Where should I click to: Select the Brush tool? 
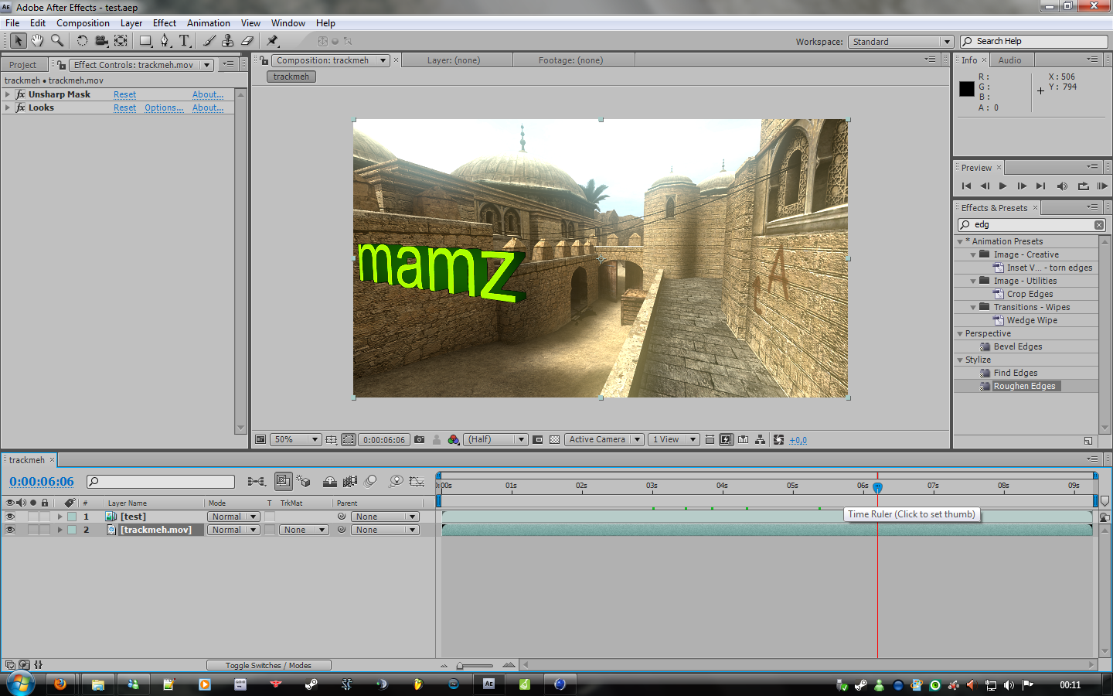click(x=209, y=41)
